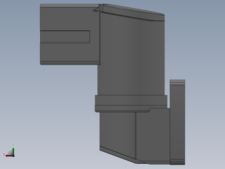The image size is (225, 169).
Task: Click the blue Z axis point of triad
Action: [13, 156]
